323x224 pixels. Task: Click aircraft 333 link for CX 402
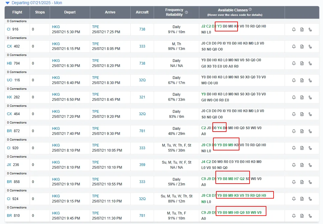(142, 46)
